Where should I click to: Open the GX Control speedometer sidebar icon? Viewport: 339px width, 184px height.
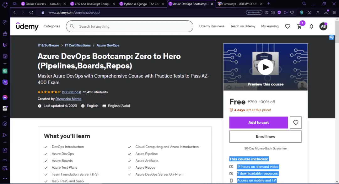[x=5, y=22]
